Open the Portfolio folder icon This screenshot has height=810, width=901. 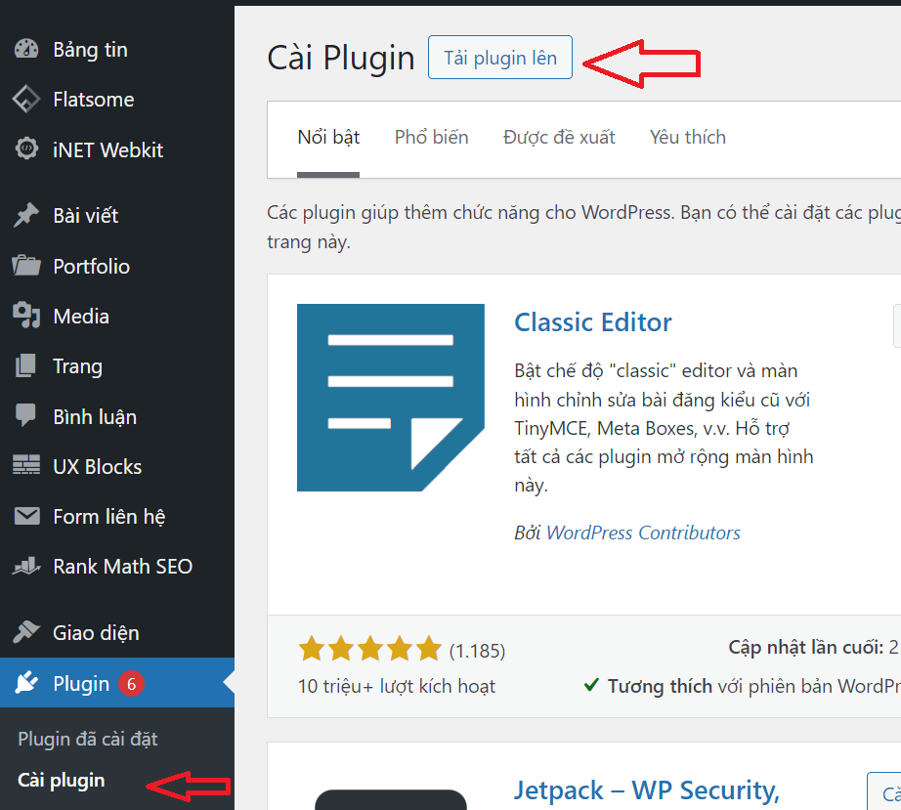[x=26, y=266]
